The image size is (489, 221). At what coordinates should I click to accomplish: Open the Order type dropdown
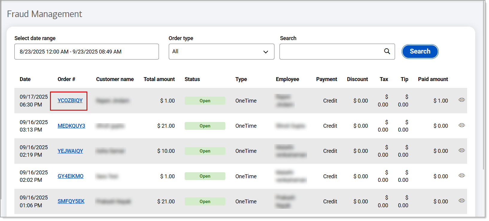point(221,52)
